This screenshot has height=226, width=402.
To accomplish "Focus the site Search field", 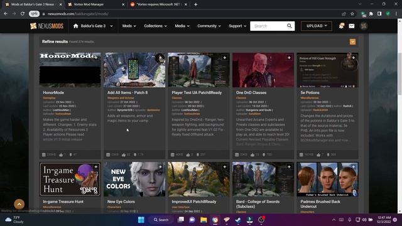I will 268,26.
